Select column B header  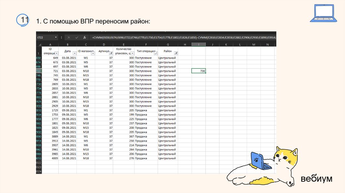pos(67,45)
